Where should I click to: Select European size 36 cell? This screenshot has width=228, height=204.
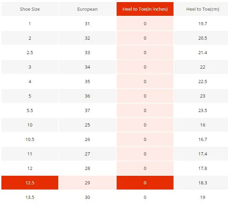click(x=87, y=96)
